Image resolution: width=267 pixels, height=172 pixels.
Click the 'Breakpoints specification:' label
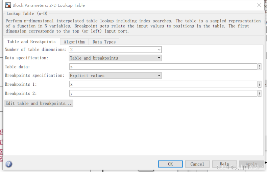click(x=34, y=76)
